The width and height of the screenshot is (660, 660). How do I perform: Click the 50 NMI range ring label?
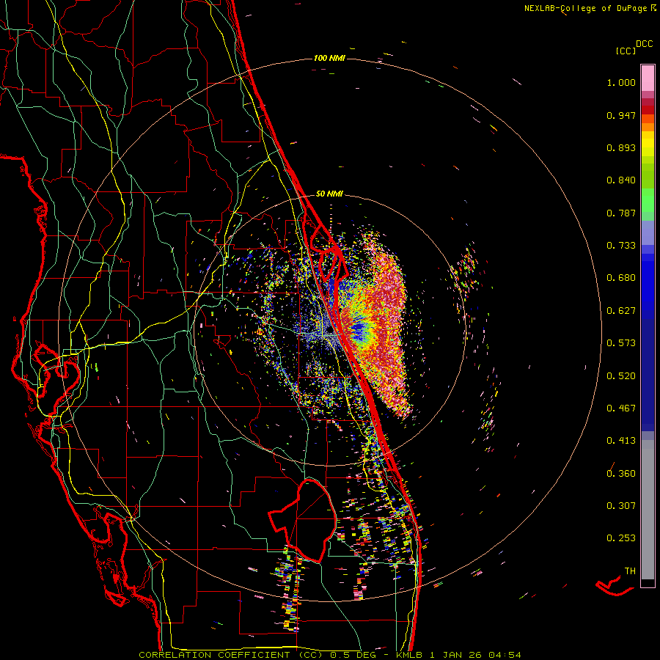pyautogui.click(x=329, y=194)
